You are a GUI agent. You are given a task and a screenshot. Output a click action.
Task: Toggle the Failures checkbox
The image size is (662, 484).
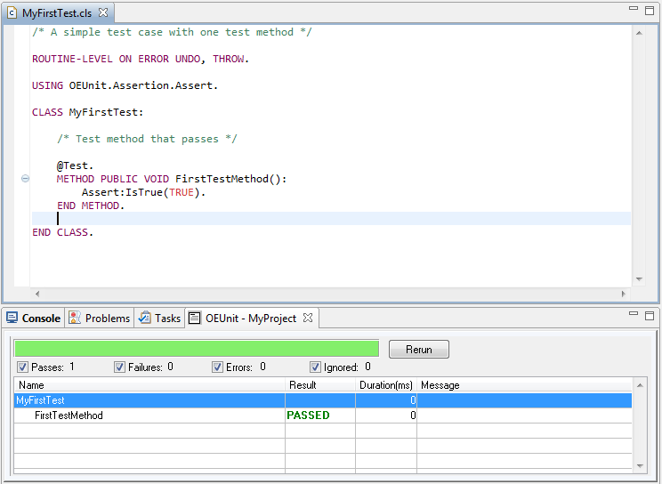tap(119, 367)
